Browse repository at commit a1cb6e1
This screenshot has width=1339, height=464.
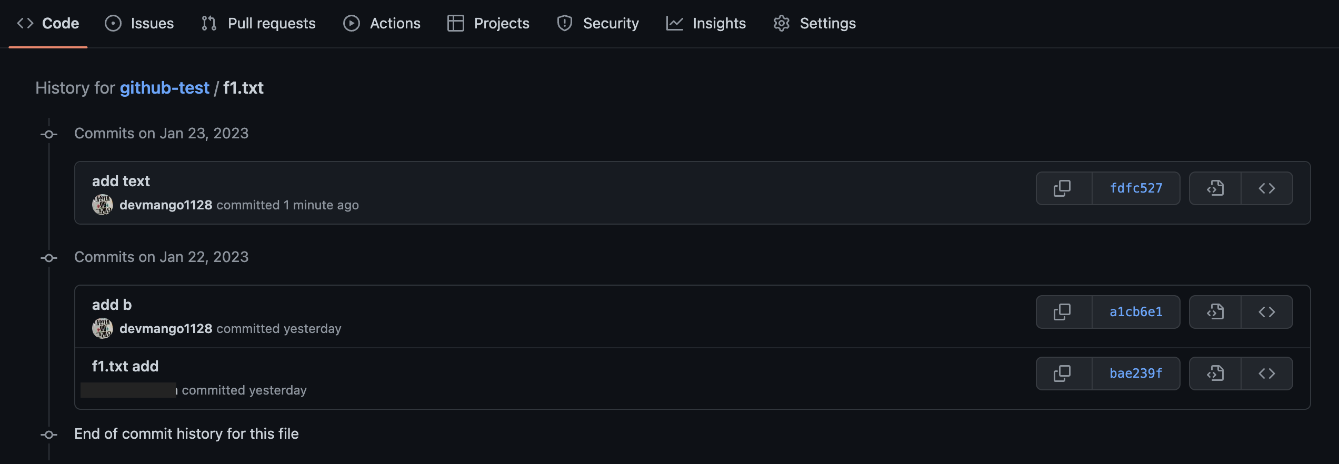tap(1267, 312)
